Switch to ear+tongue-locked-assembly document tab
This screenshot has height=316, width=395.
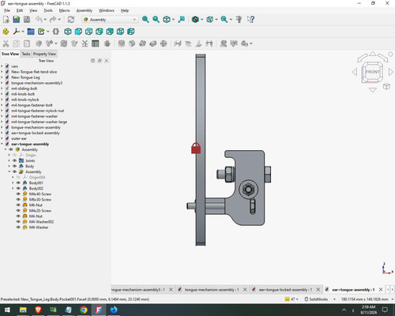click(285, 290)
